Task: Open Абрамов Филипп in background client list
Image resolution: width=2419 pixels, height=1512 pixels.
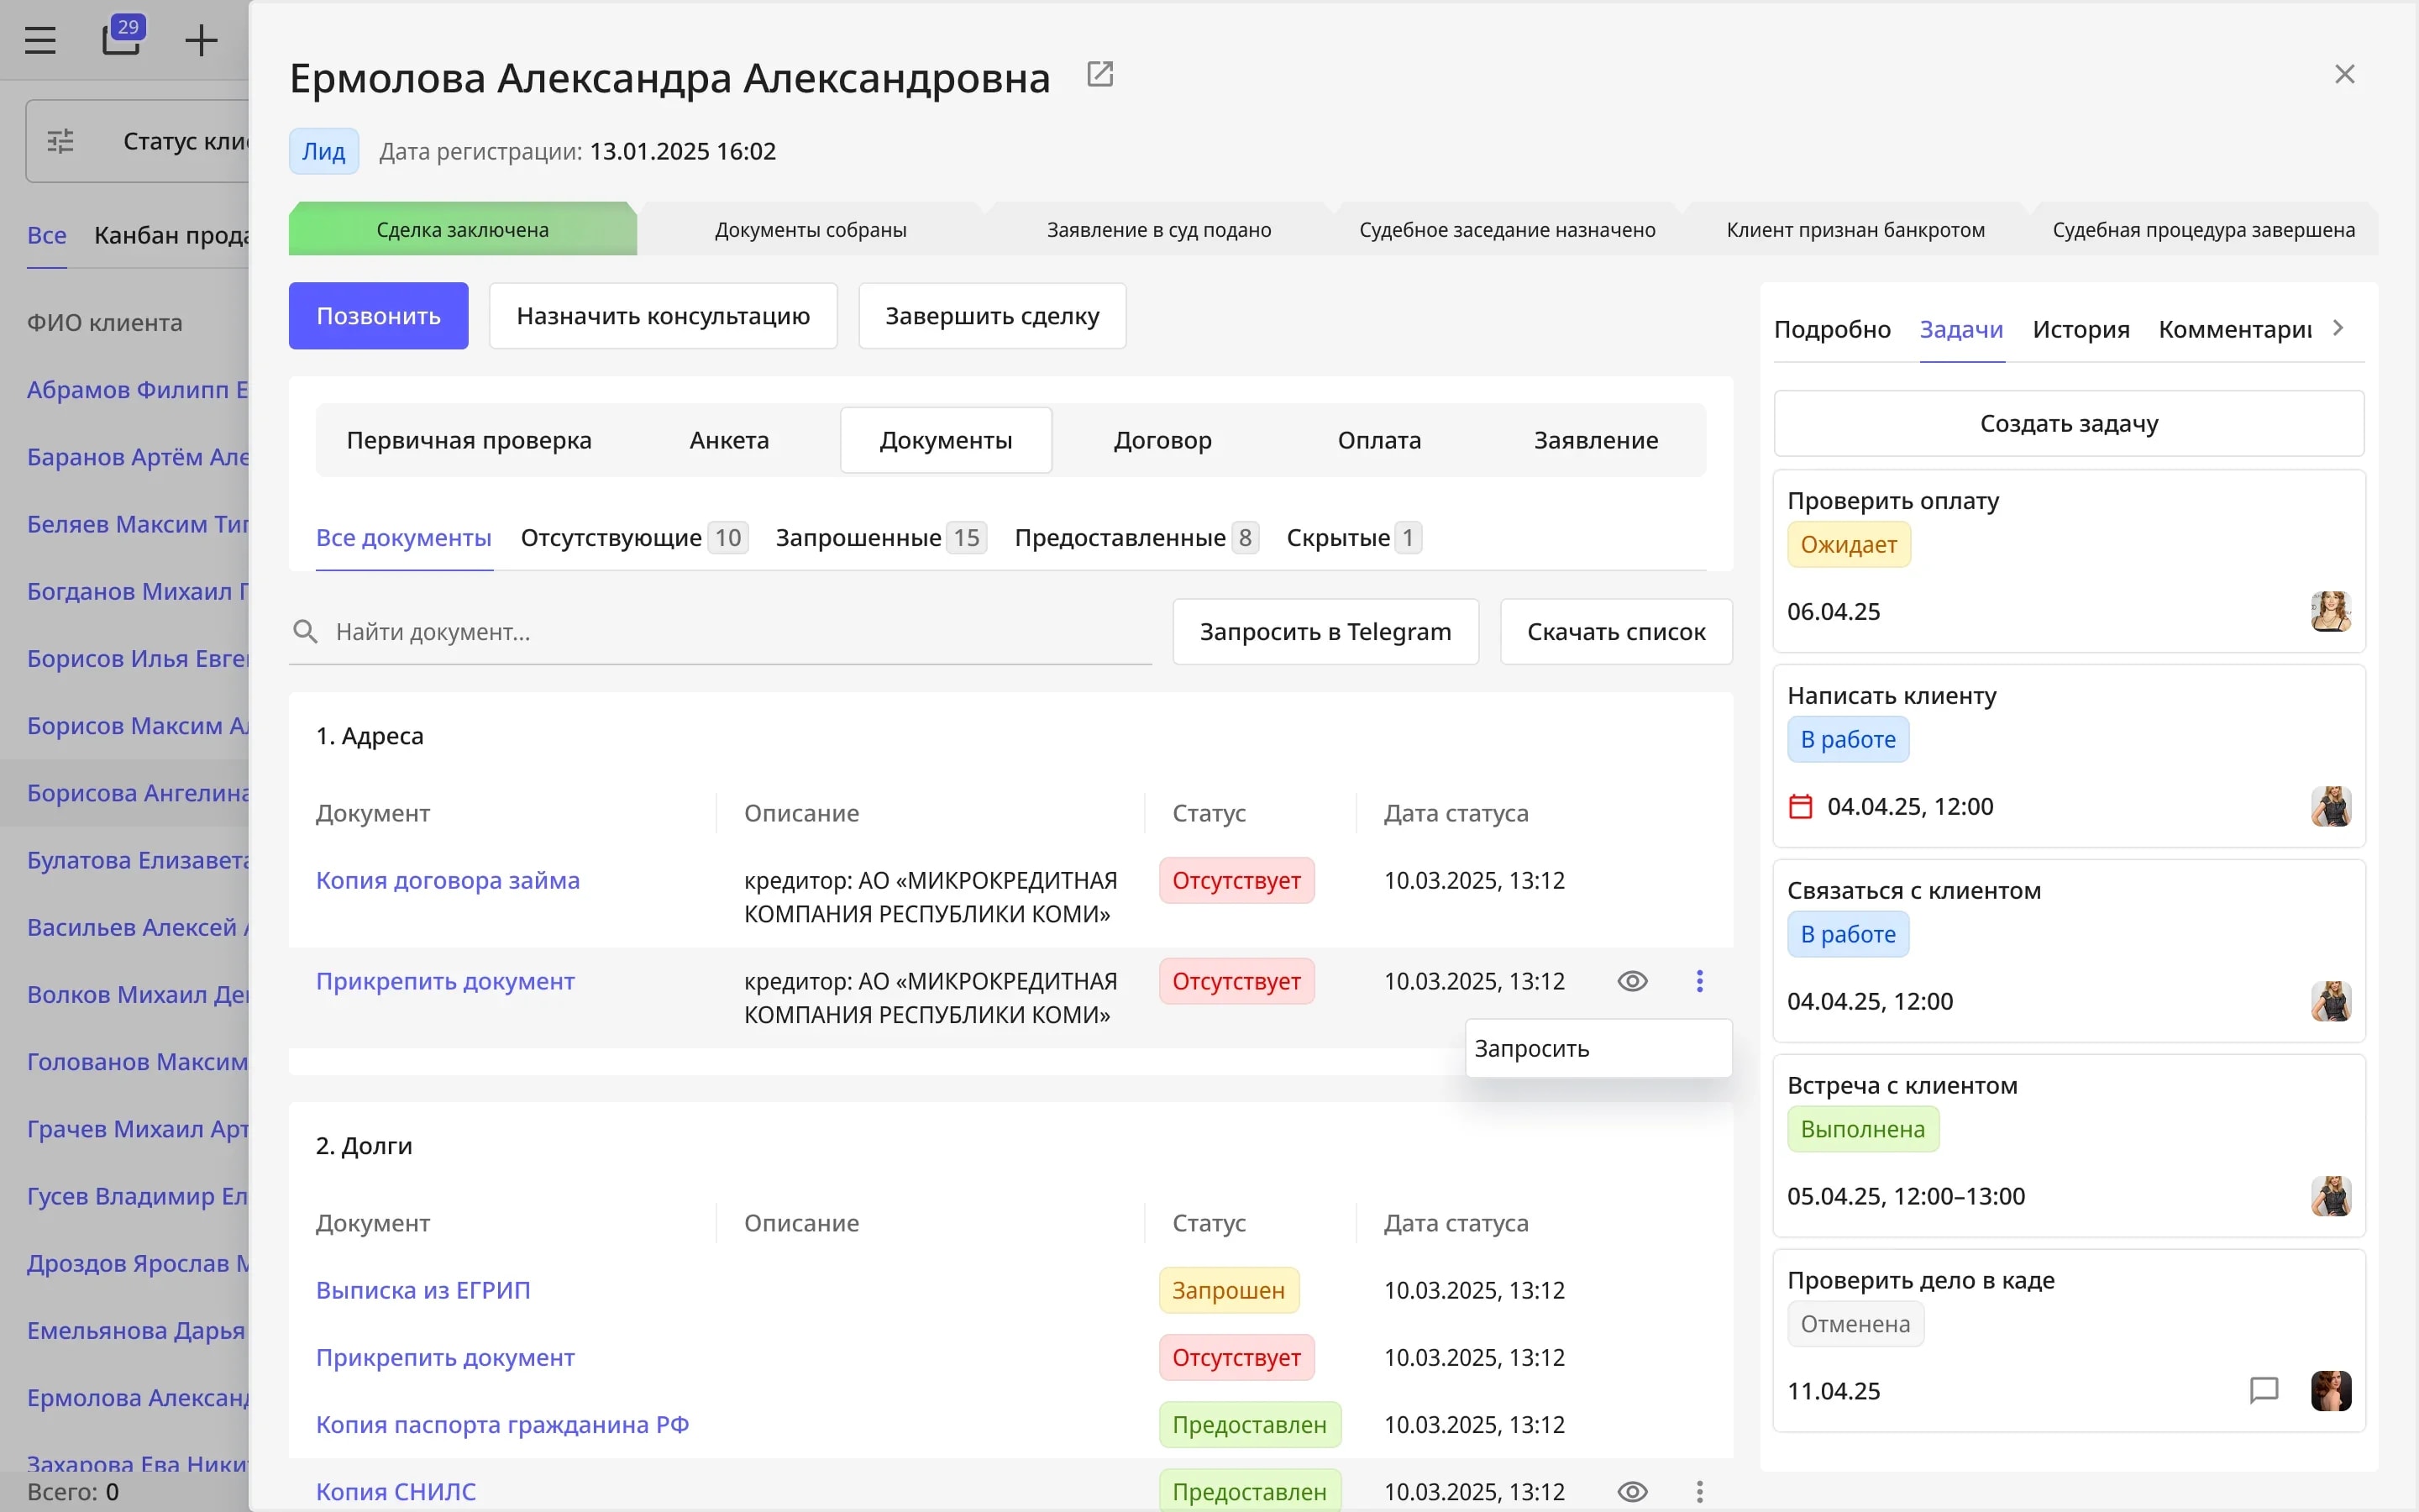Action: pyautogui.click(x=138, y=390)
